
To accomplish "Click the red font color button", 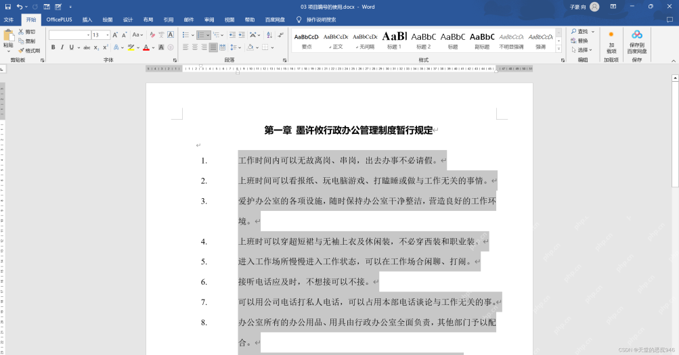I will [x=146, y=47].
